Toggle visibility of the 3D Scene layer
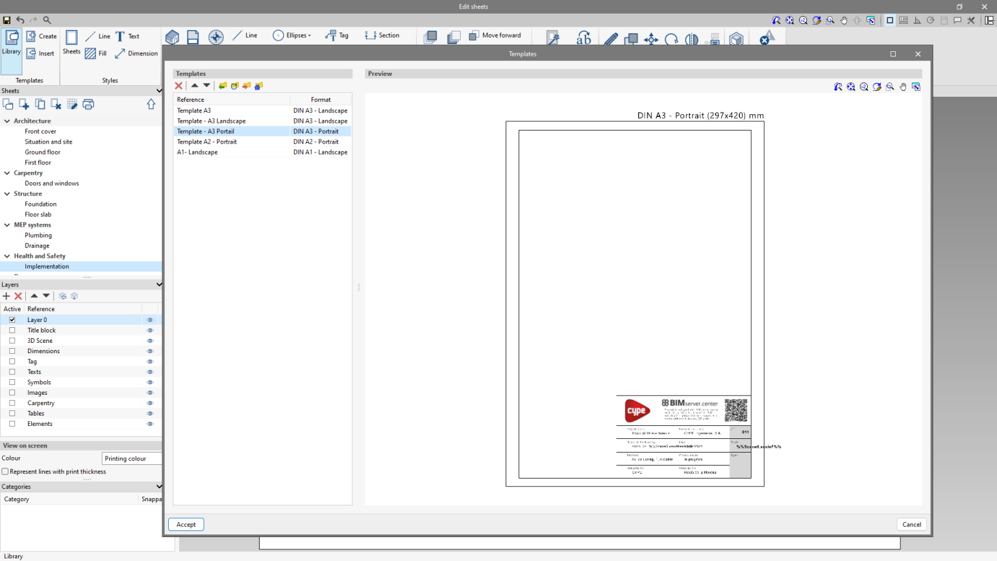The width and height of the screenshot is (997, 561). tap(150, 340)
